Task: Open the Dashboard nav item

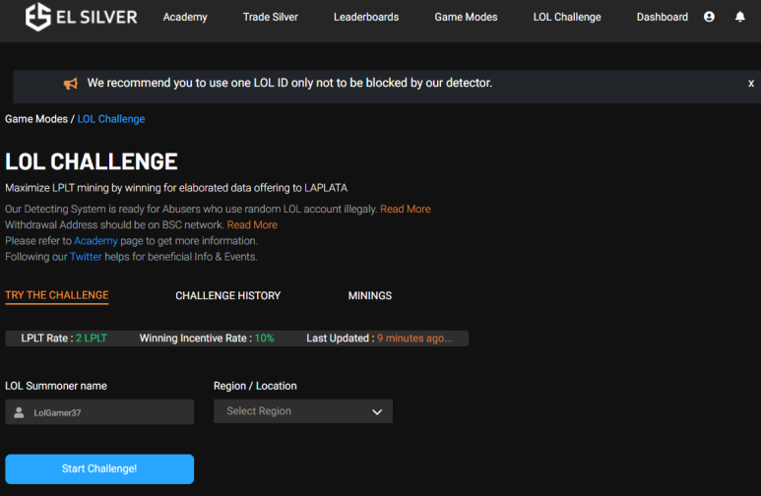Action: click(x=662, y=17)
